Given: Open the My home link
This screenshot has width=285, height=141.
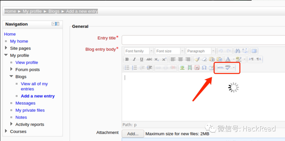Looking at the screenshot, I should [19, 41].
